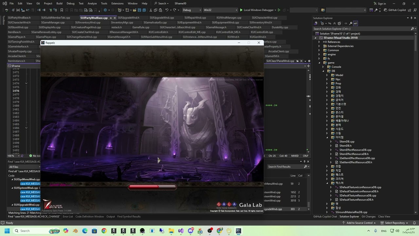The width and height of the screenshot is (419, 236).
Task: Close the SUIPartyWndBase.cpp tab
Action: (x=115, y=18)
